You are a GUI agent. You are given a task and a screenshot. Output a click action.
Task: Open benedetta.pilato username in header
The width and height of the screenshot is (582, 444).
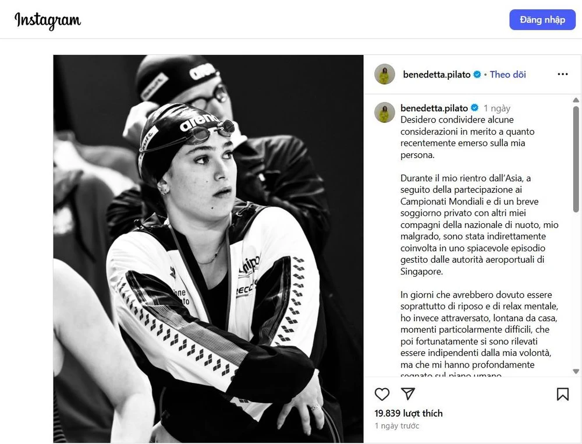pyautogui.click(x=436, y=75)
